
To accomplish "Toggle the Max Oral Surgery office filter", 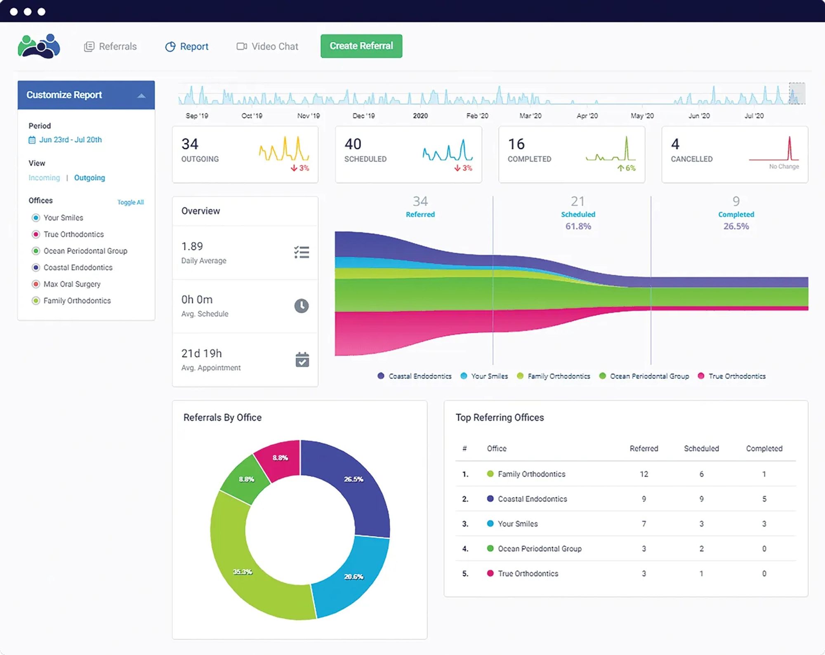I will pos(36,284).
